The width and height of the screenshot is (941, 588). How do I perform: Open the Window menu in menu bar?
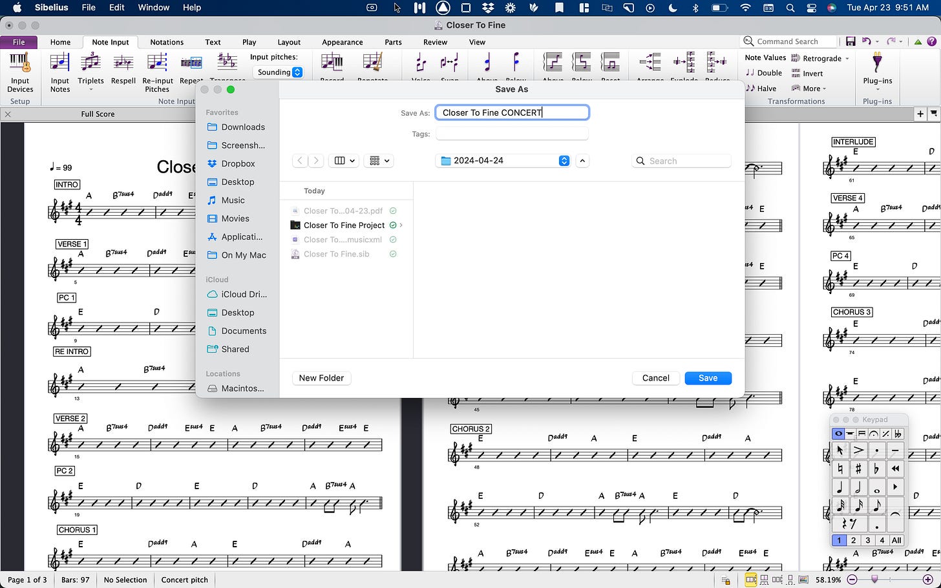point(154,8)
